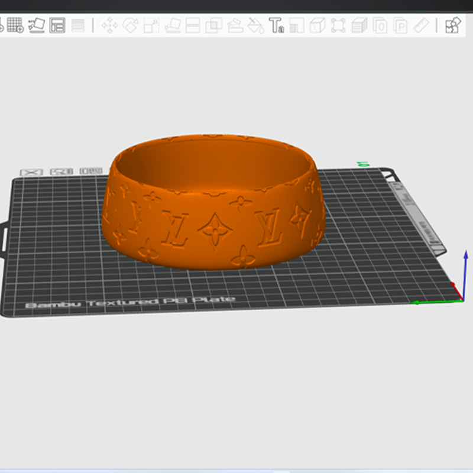473x473 pixels.
Task: Open the Mesh Boolean overlapping squares tool
Action: 214,25
